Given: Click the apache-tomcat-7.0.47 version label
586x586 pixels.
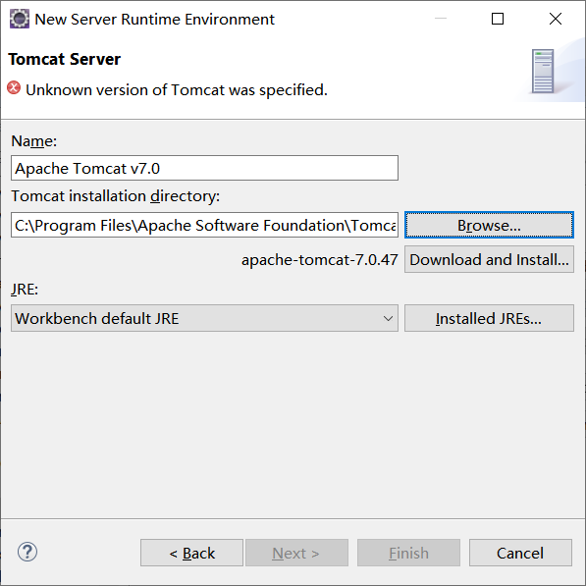Looking at the screenshot, I should pyautogui.click(x=320, y=260).
